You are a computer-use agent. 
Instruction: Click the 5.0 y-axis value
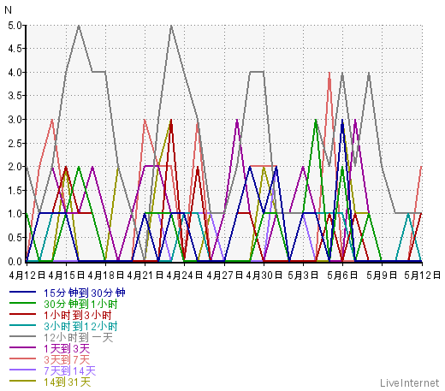pyautogui.click(x=15, y=26)
